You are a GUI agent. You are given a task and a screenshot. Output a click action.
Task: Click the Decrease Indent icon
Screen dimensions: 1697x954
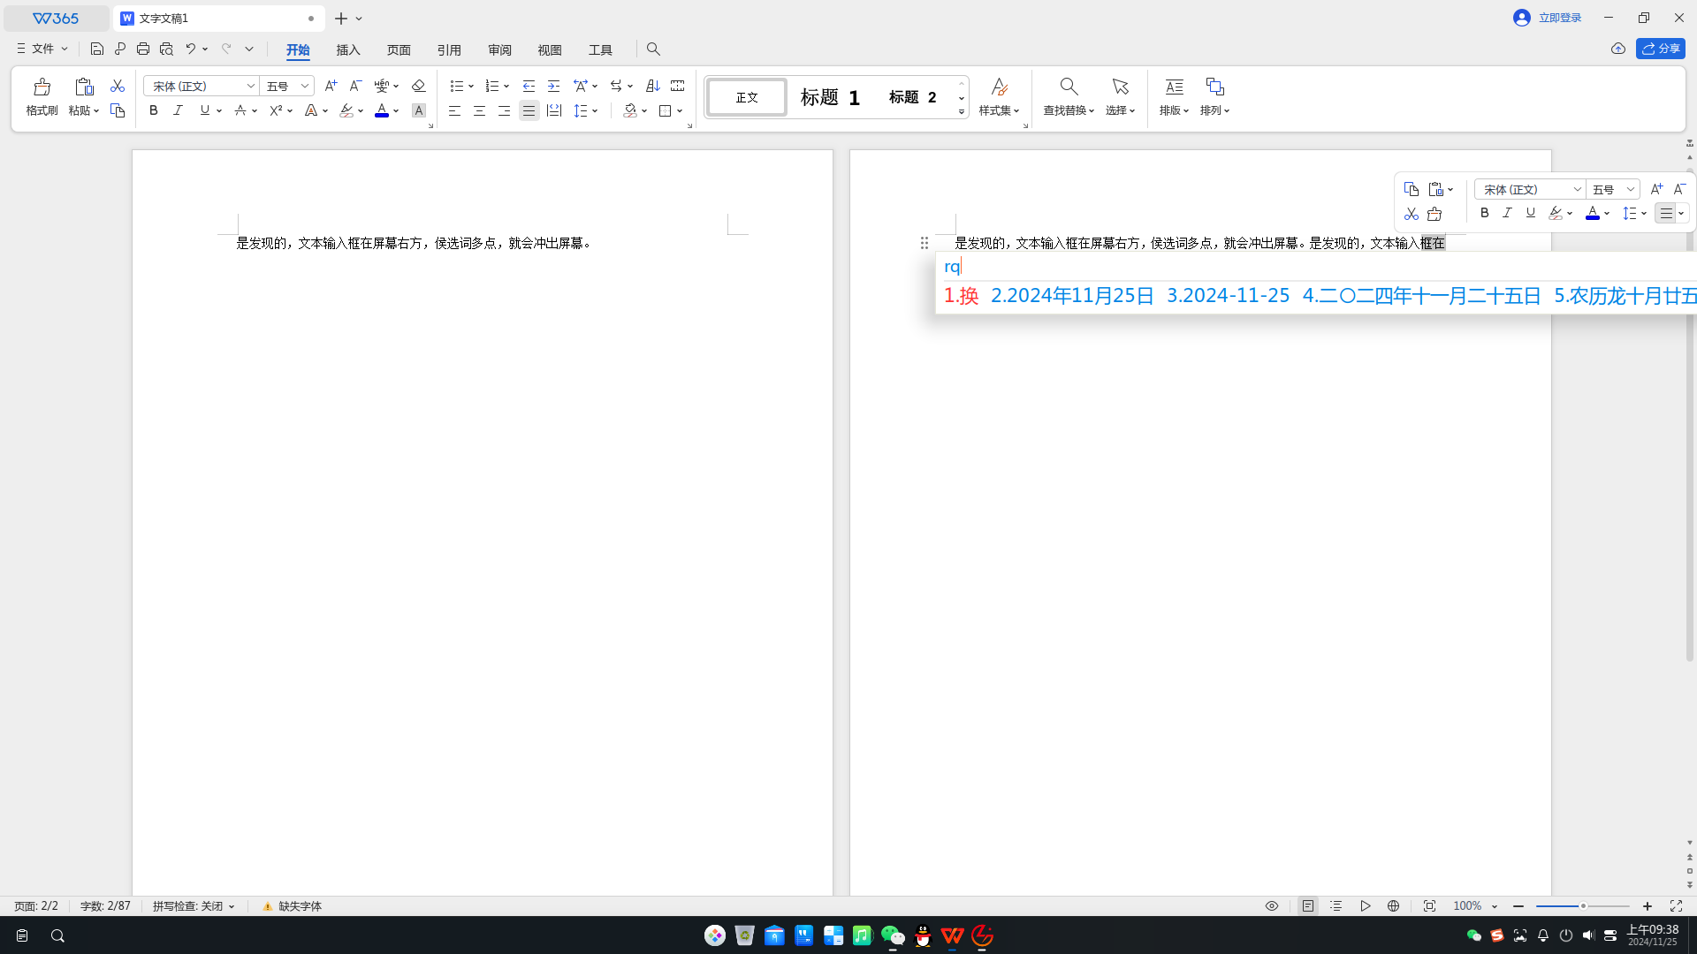tap(529, 86)
